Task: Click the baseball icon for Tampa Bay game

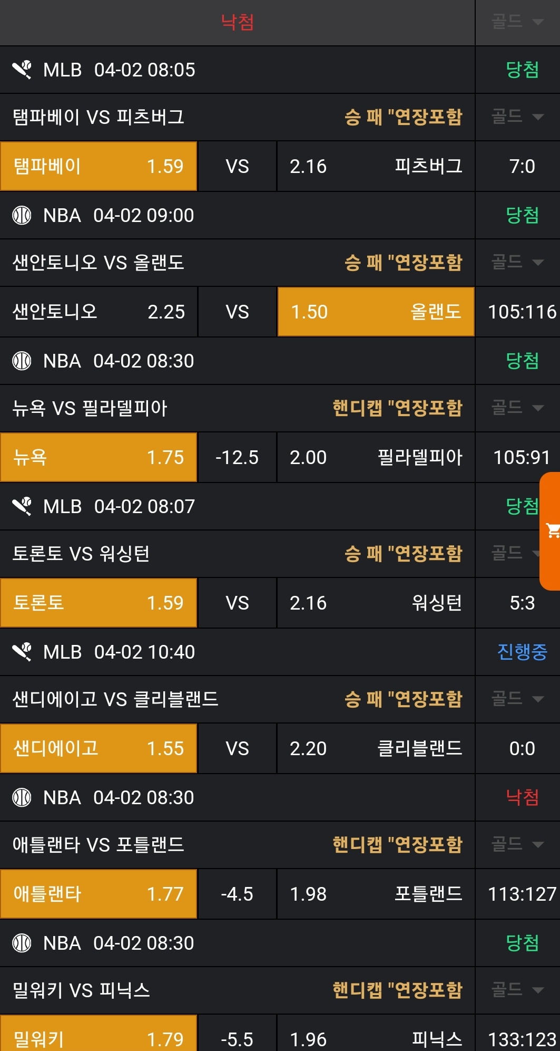Action: coord(22,70)
